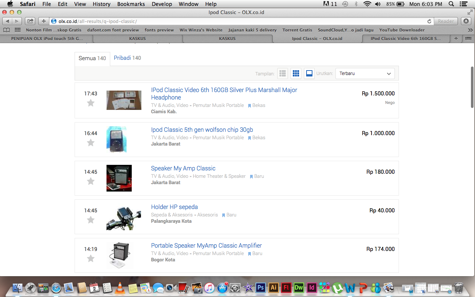Launch Dreamweaver from the Dock
The height and width of the screenshot is (297, 475).
[299, 287]
